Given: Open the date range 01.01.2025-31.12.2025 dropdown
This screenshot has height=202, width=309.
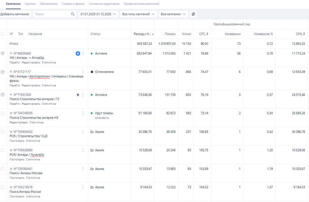Looking at the screenshot, I should [x=98, y=14].
